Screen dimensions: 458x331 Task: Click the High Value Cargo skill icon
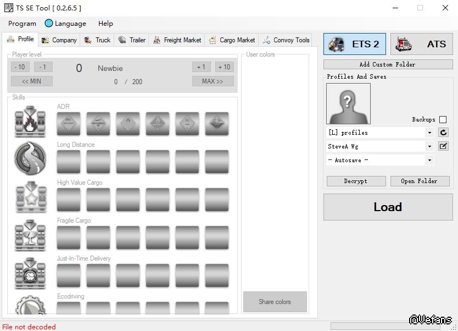pyautogui.click(x=30, y=196)
